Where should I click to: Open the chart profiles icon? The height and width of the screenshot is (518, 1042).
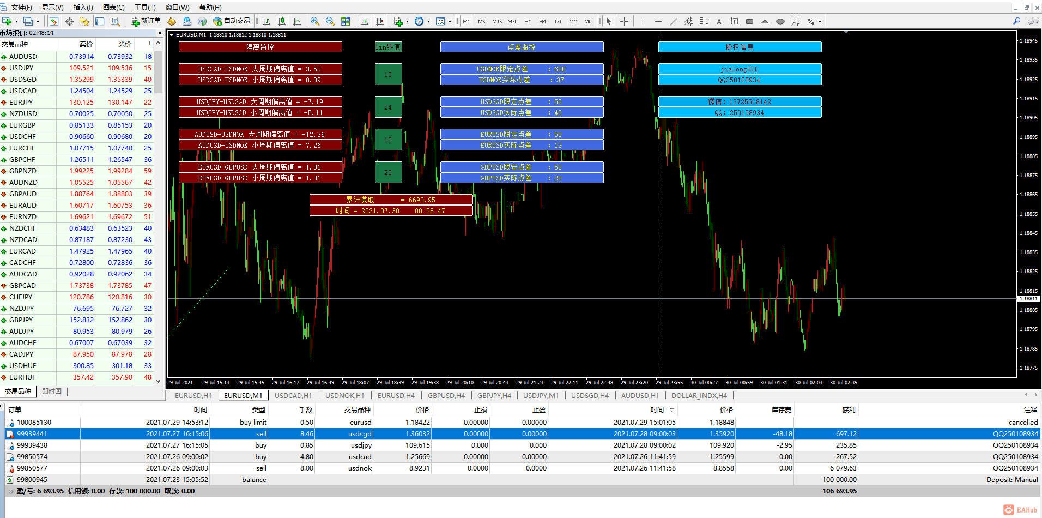[28, 21]
